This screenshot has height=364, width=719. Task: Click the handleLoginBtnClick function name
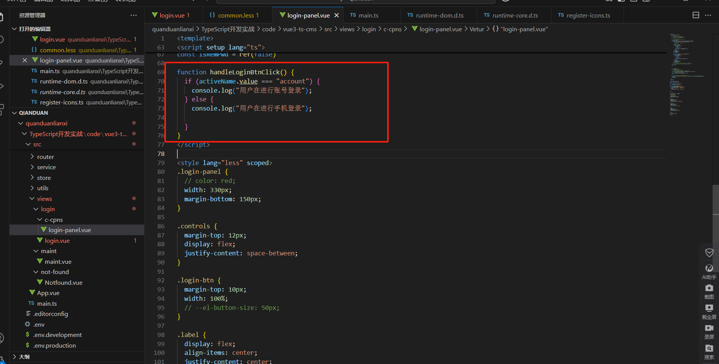pyautogui.click(x=244, y=72)
